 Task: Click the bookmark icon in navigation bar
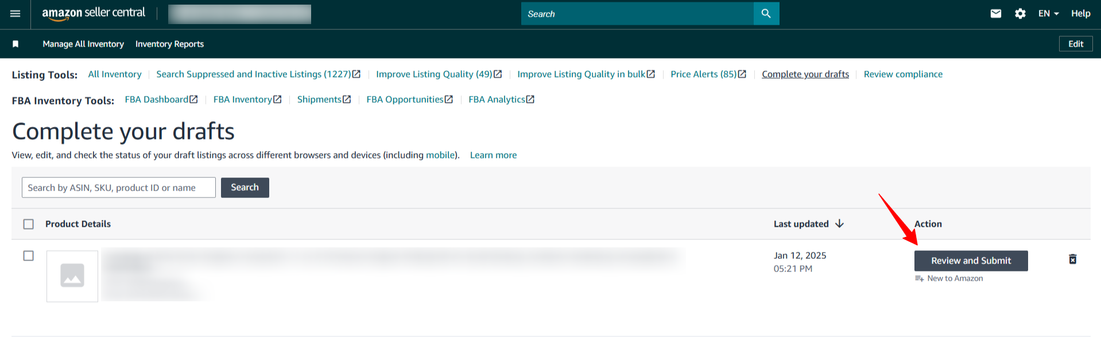pyautogui.click(x=15, y=44)
